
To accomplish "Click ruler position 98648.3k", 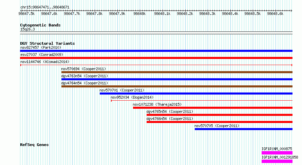I will pos(207,14).
